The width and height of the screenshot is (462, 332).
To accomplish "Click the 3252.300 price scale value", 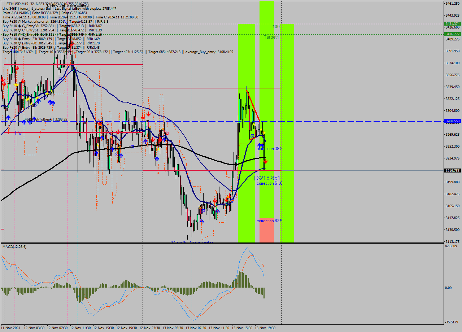I will 452,147.
